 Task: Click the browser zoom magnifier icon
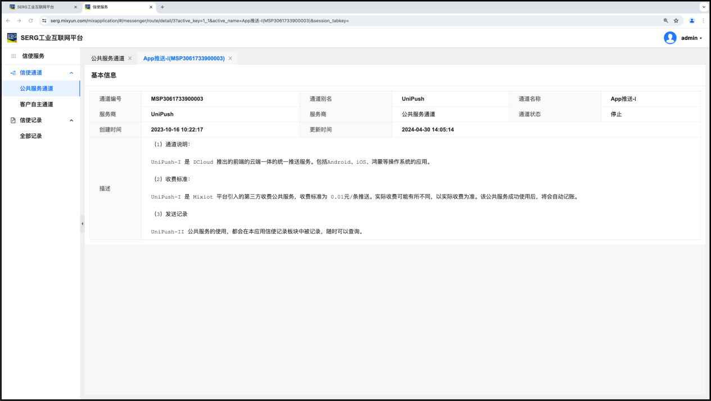tap(665, 20)
